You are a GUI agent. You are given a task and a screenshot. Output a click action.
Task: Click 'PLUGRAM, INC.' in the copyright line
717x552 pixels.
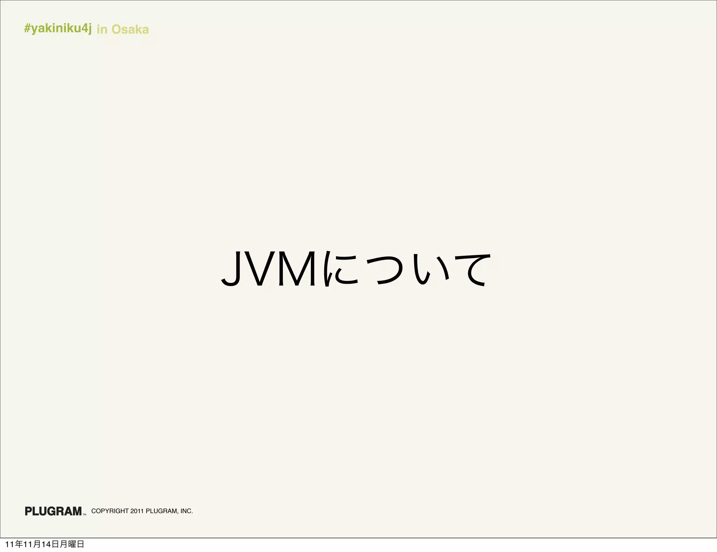pos(169,511)
